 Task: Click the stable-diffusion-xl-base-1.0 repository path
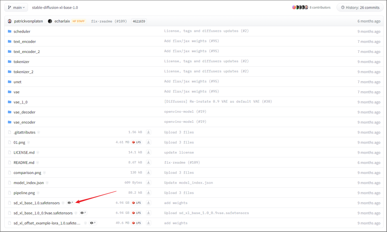(x=55, y=8)
